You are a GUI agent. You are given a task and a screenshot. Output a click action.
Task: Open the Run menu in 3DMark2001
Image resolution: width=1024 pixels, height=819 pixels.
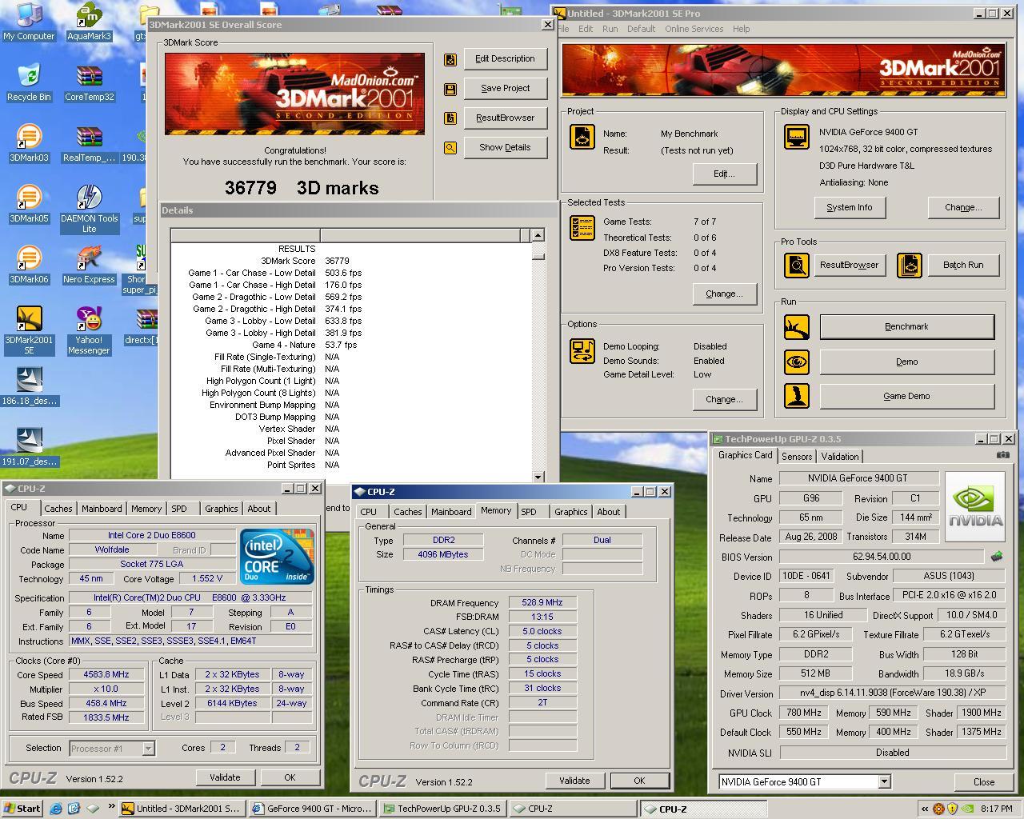click(610, 29)
